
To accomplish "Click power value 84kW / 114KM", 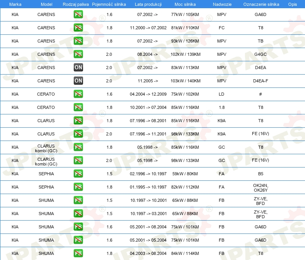I will (x=185, y=253).
